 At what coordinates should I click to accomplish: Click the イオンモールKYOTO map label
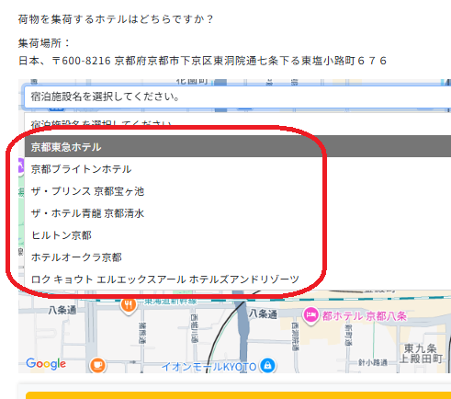209,367
